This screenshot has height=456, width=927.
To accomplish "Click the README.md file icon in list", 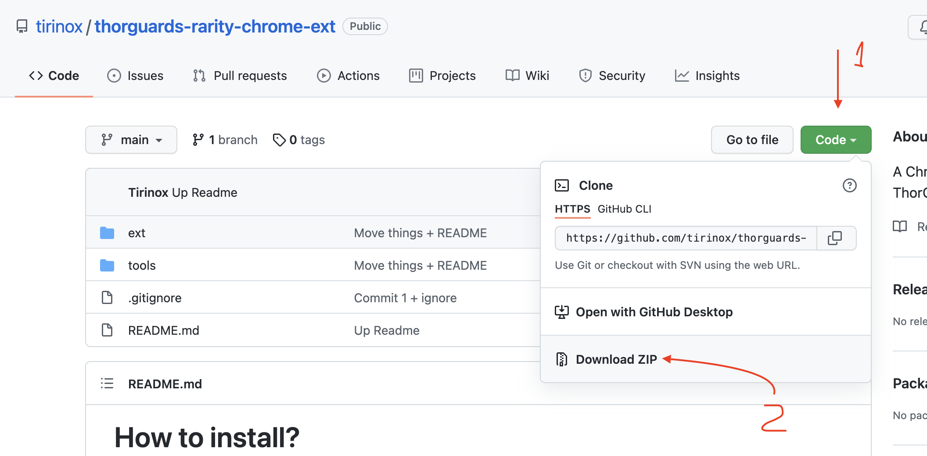I will (107, 330).
